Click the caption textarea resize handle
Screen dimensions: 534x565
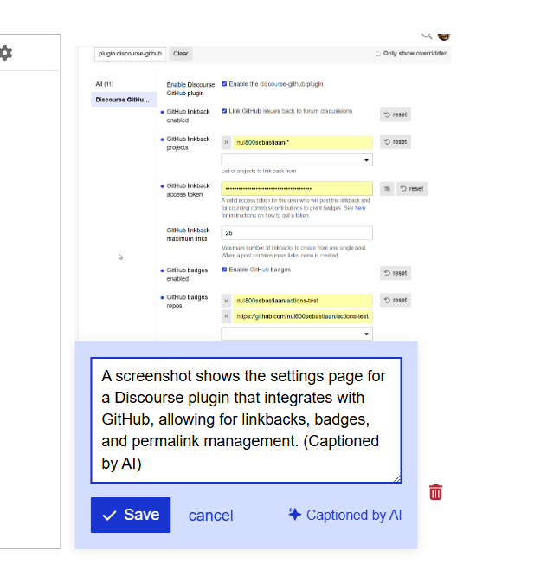coord(397,478)
